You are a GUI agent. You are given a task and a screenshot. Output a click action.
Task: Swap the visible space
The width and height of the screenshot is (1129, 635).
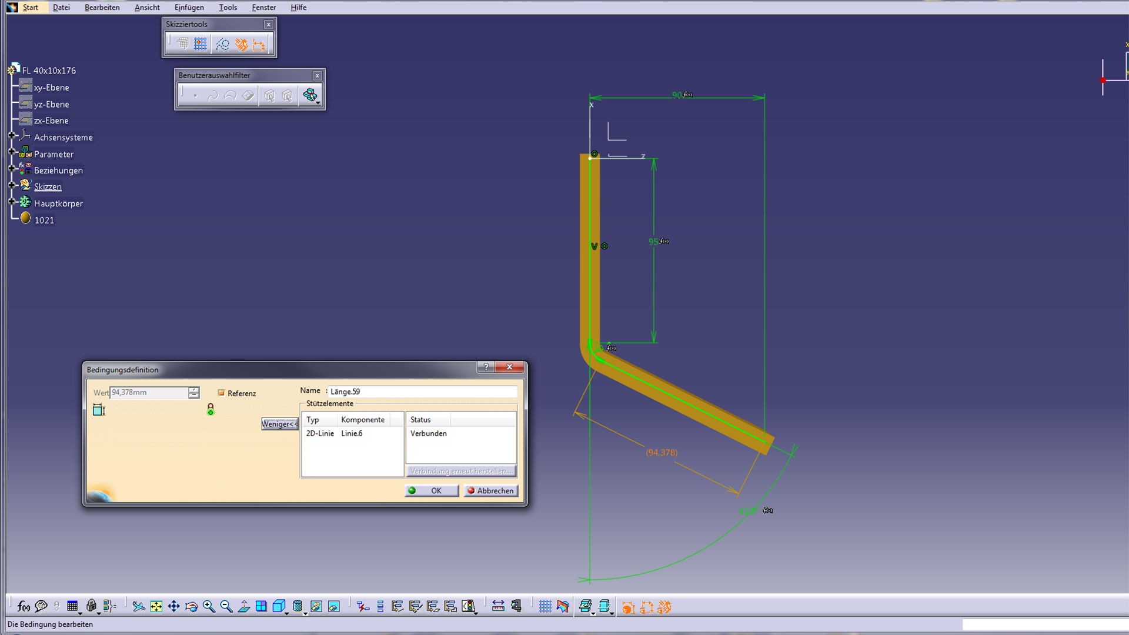(x=334, y=606)
